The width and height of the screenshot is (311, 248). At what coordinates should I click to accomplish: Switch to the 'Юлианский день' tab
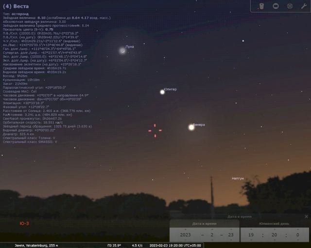[275, 224]
